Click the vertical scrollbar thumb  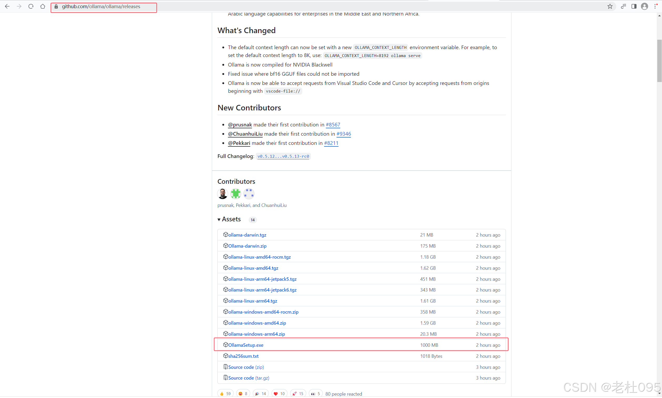click(x=659, y=60)
